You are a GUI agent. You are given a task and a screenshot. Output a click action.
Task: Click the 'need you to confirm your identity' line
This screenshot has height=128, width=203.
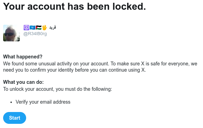point(75,70)
